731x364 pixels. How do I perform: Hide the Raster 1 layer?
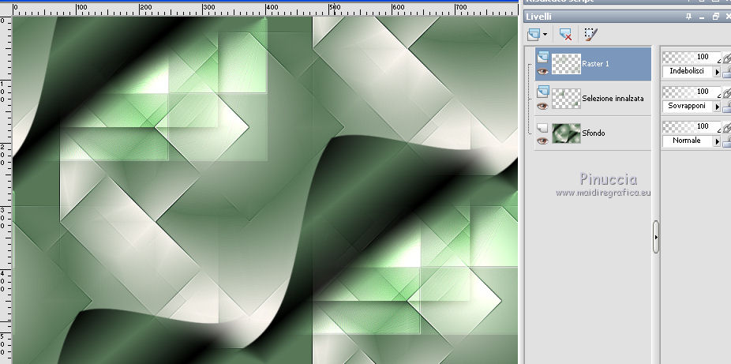click(542, 72)
